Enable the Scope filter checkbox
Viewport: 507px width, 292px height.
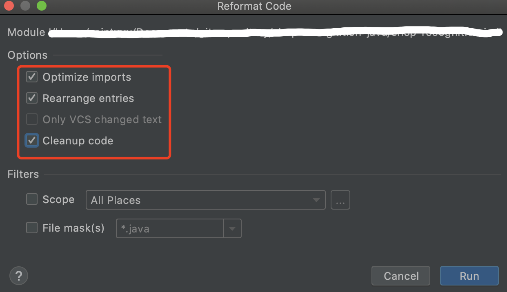(32, 199)
